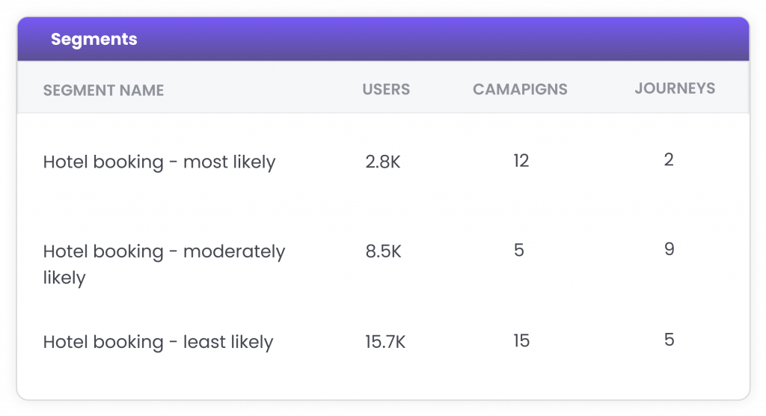Click the Journeys column header

pyautogui.click(x=675, y=88)
